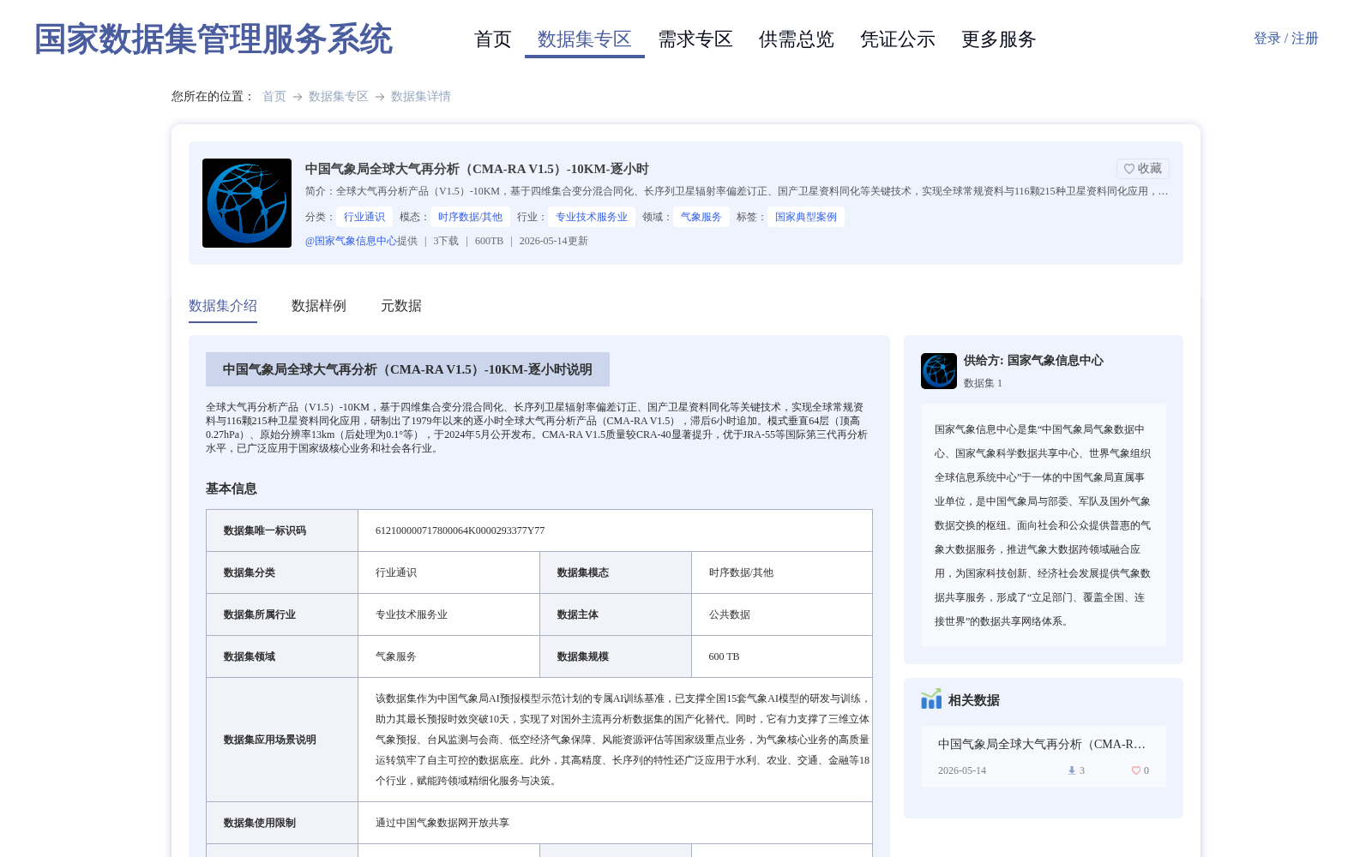Open the 需求专区 navigation menu
Viewport: 1372px width, 857px height.
(x=695, y=39)
